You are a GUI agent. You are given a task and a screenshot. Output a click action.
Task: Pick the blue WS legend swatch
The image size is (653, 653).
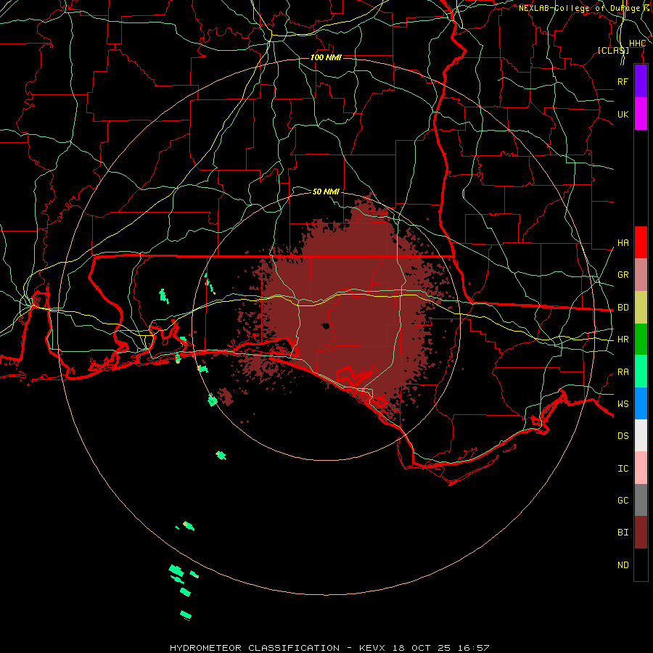(x=641, y=403)
